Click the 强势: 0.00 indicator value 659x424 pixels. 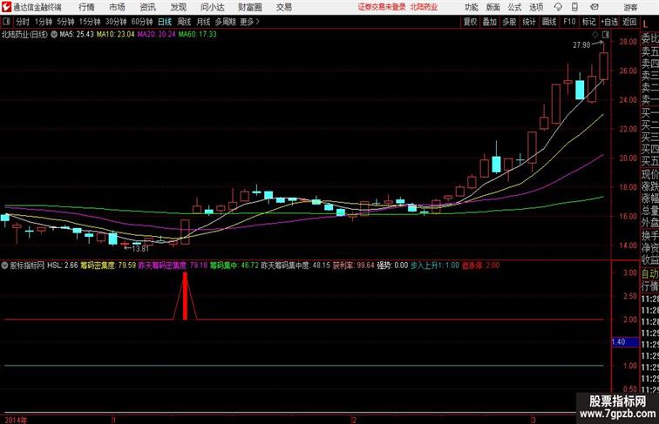click(392, 266)
